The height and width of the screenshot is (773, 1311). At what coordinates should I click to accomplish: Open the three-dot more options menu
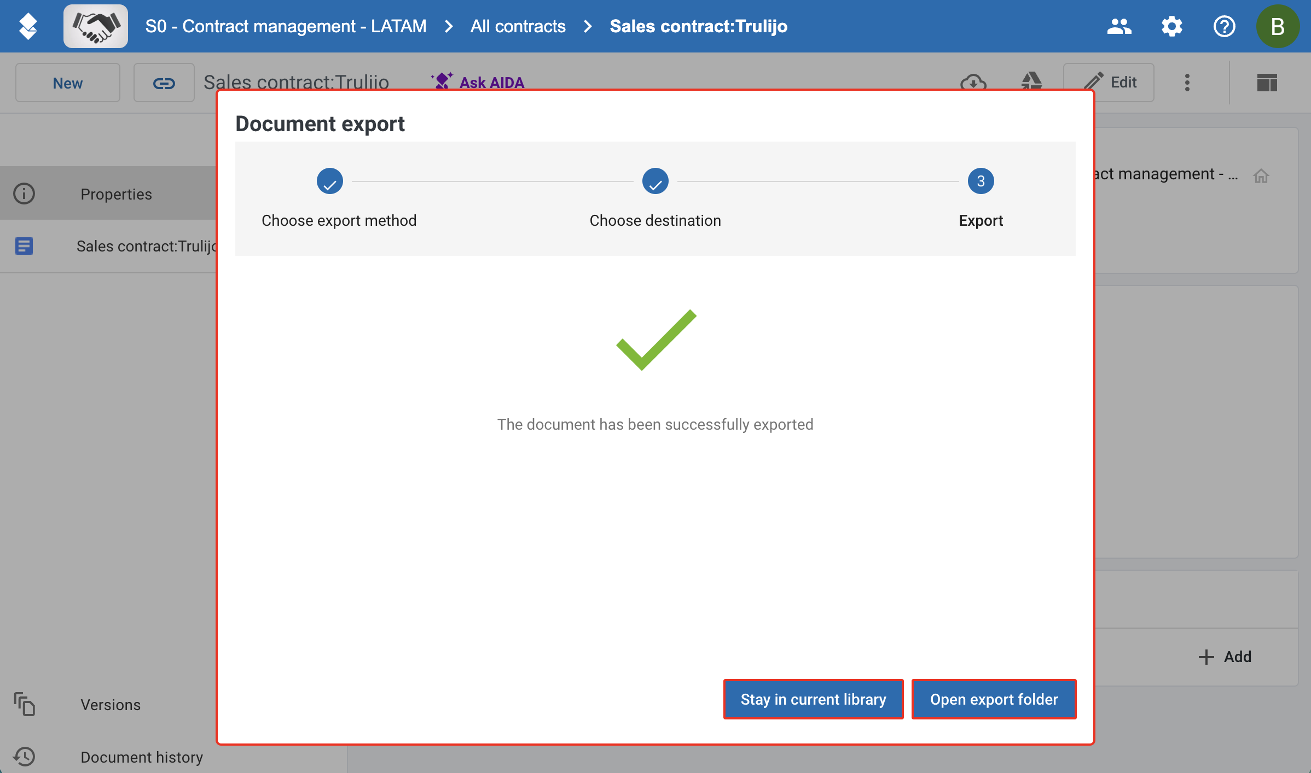pyautogui.click(x=1187, y=83)
